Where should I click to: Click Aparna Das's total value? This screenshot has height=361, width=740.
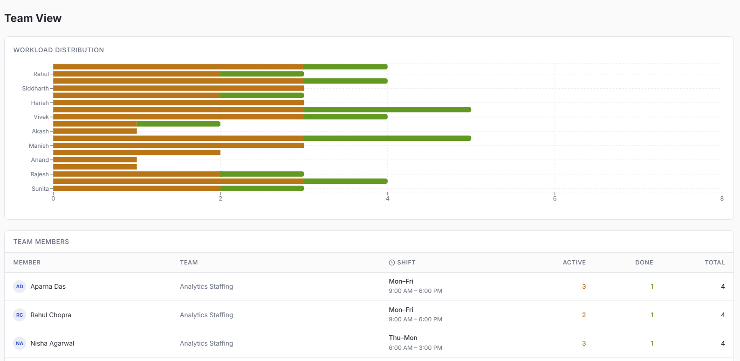point(723,286)
